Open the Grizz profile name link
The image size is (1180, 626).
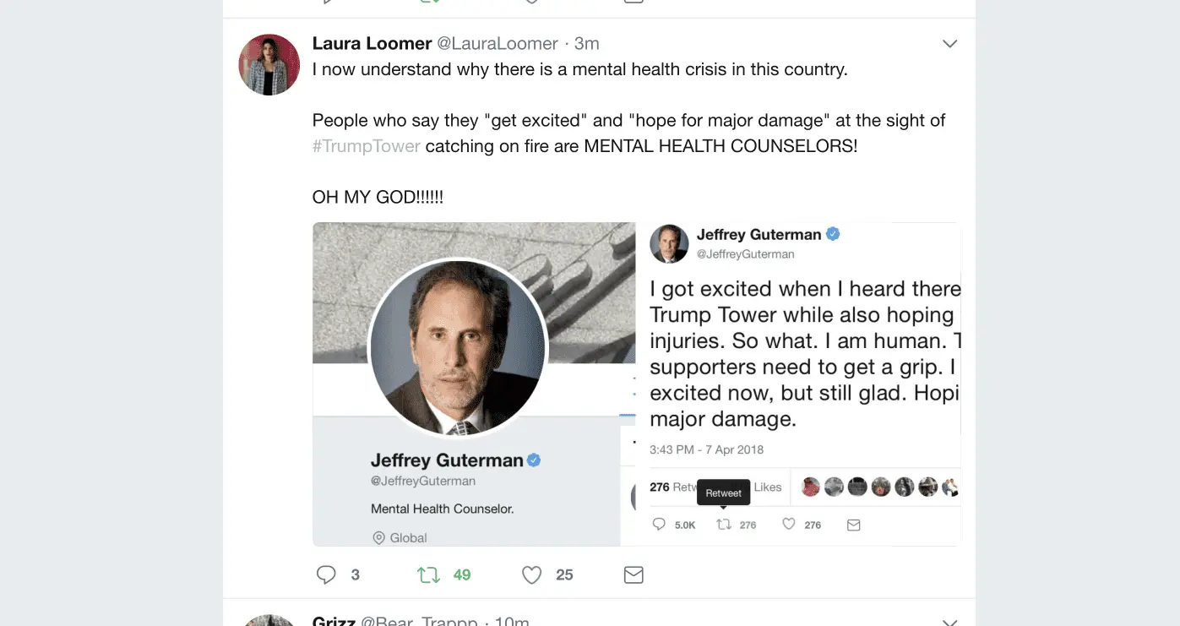click(x=334, y=621)
